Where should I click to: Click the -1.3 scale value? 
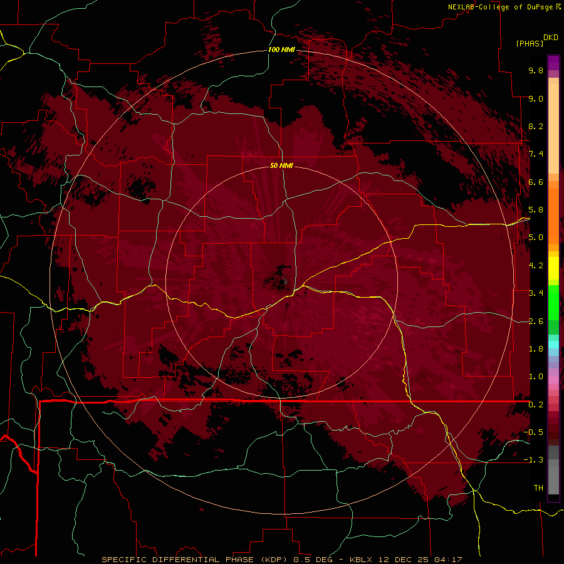[x=533, y=460]
